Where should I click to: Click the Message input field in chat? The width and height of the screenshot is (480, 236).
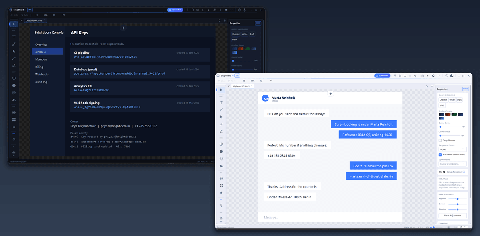coord(330,217)
